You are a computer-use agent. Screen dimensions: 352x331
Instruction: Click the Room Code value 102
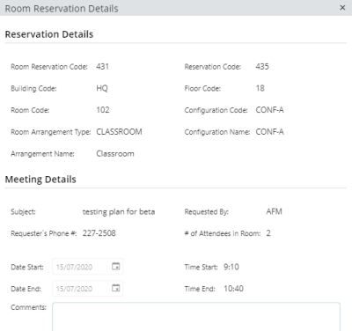[103, 110]
